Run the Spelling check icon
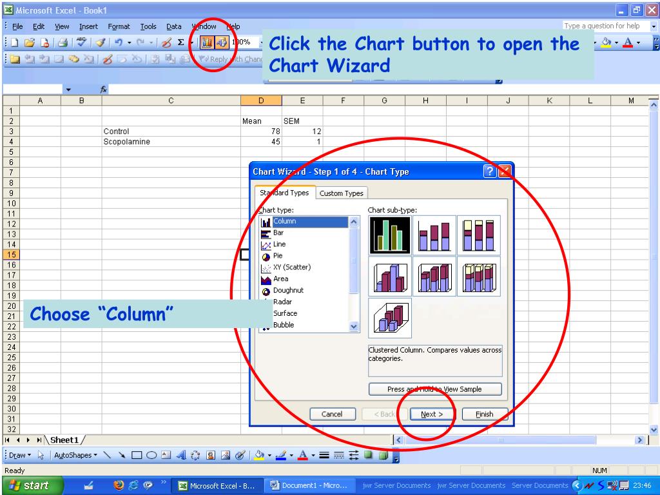Screen dimensions: 660x495 coord(81,43)
